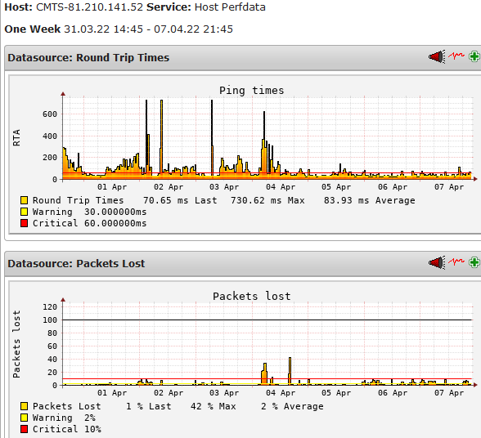The height and width of the screenshot is (438, 481).
Task: Click the 'One Week' label
Action: (x=33, y=29)
